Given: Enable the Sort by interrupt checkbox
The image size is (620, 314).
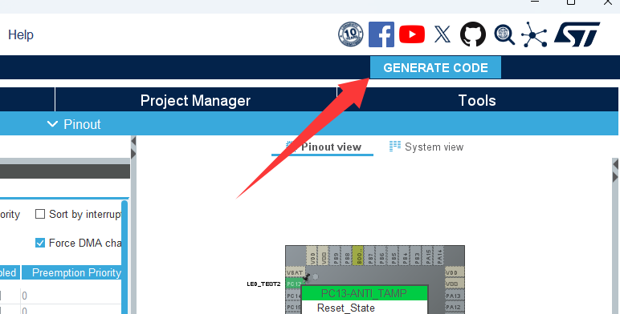Looking at the screenshot, I should (40, 214).
